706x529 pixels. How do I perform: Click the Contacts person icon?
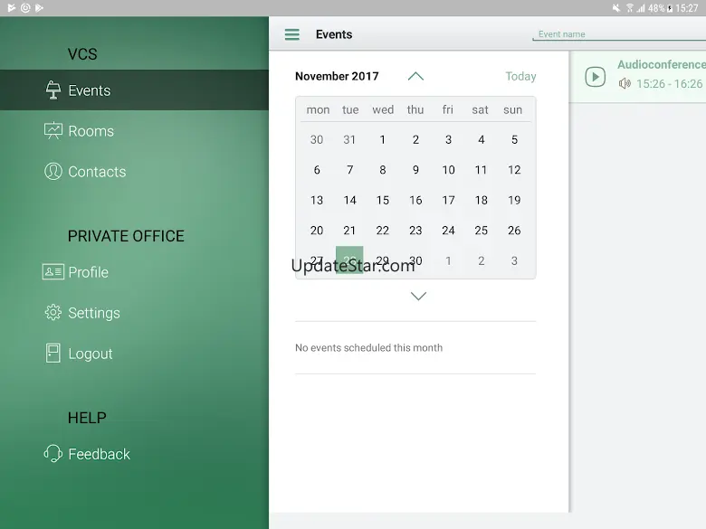coord(53,172)
